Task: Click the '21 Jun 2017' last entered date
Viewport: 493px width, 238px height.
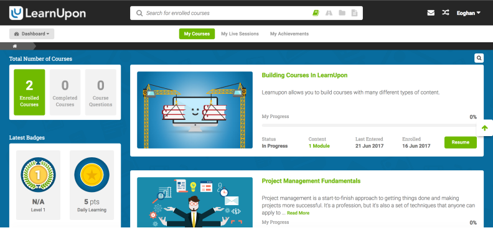Action: coord(369,146)
